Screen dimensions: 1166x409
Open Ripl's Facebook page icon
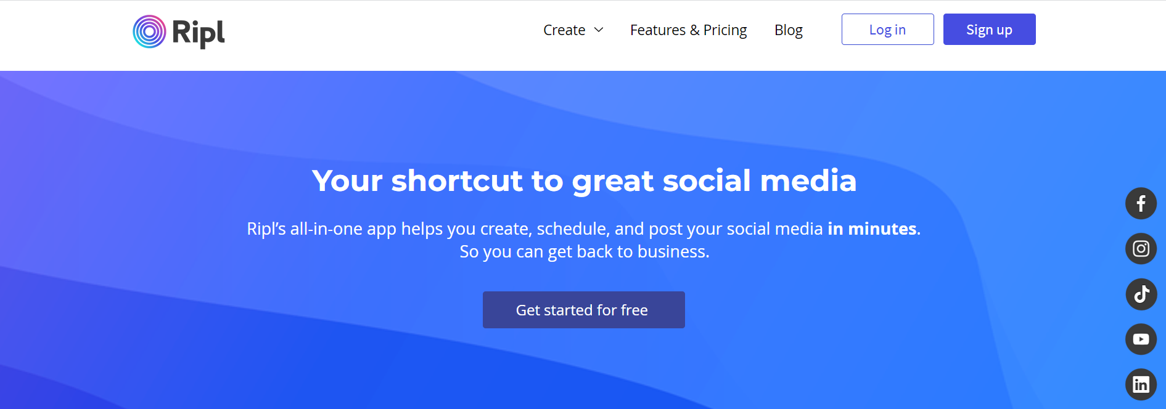[1141, 203]
